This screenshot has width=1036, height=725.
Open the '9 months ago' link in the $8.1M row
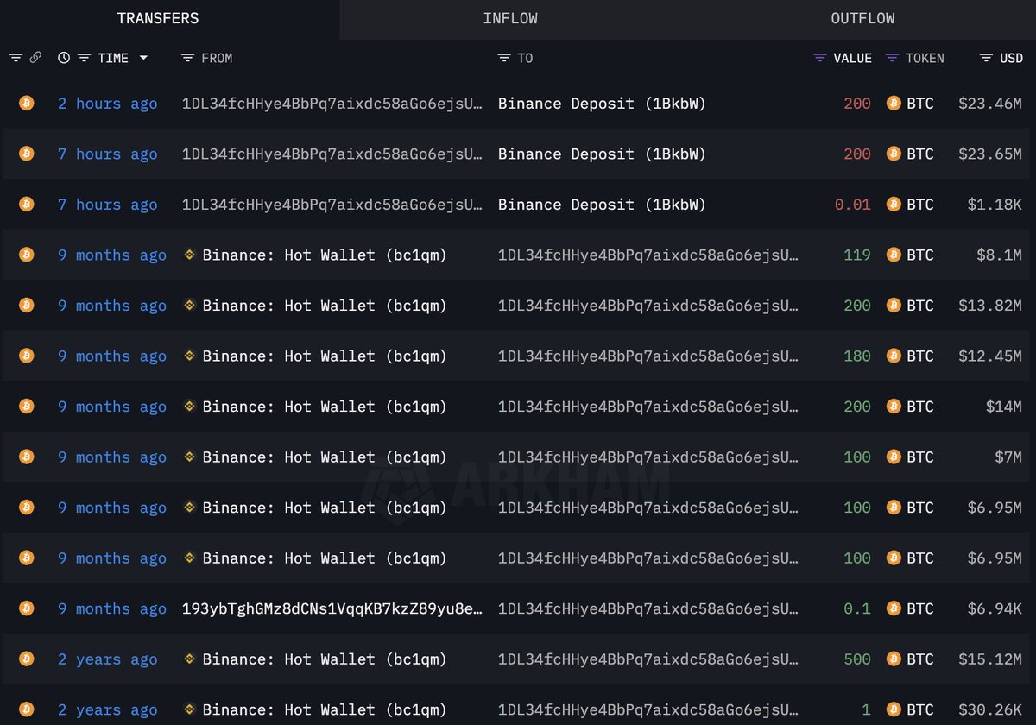tap(112, 255)
